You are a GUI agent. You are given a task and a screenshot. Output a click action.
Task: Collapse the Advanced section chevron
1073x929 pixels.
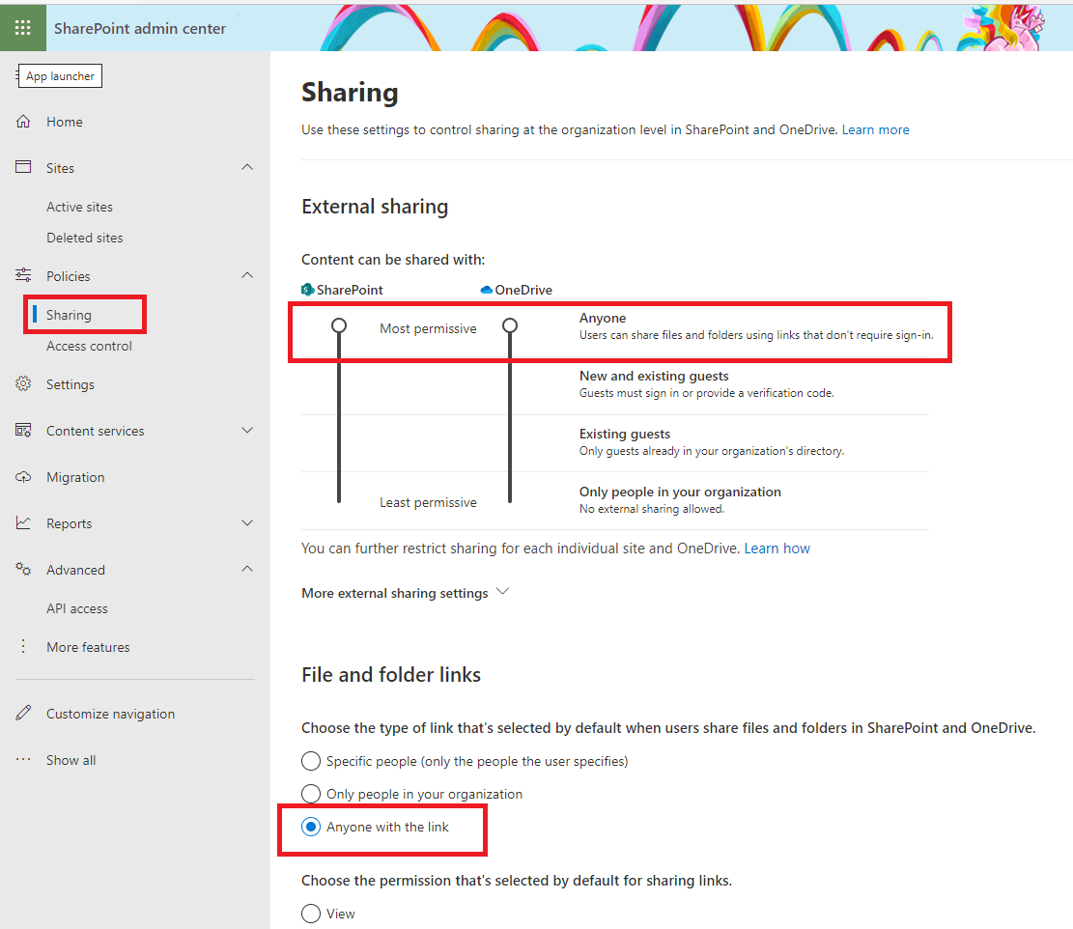coord(247,569)
